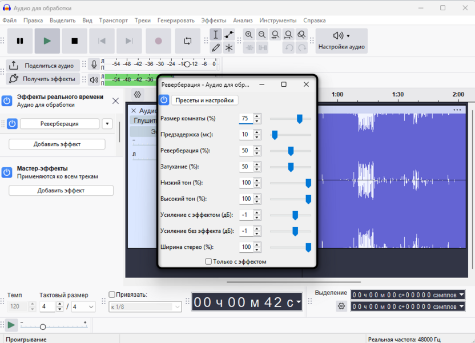Image resolution: width=475 pixels, height=343 pixels.
Task: Zoom out on the waveform
Action: [x=262, y=34]
